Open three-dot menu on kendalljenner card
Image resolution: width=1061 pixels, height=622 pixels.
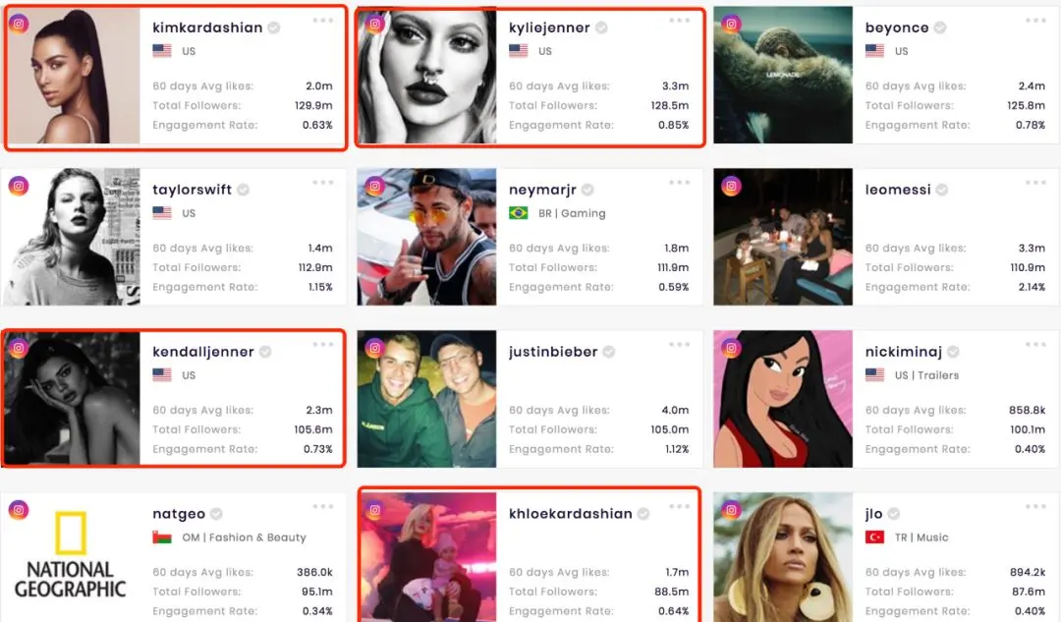click(x=323, y=344)
